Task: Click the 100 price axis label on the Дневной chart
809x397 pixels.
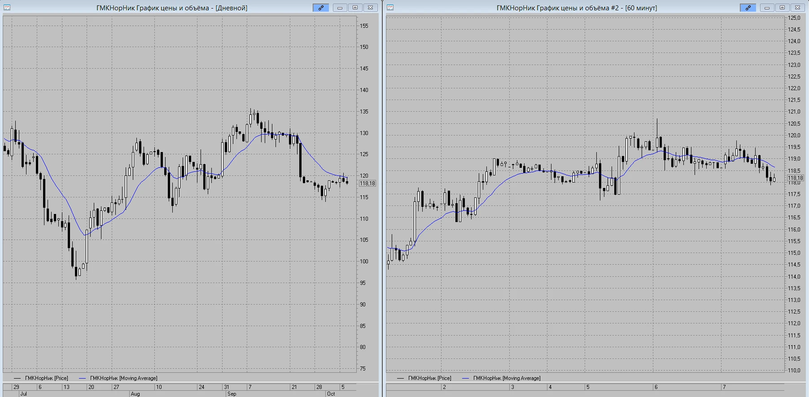Action: tap(364, 262)
